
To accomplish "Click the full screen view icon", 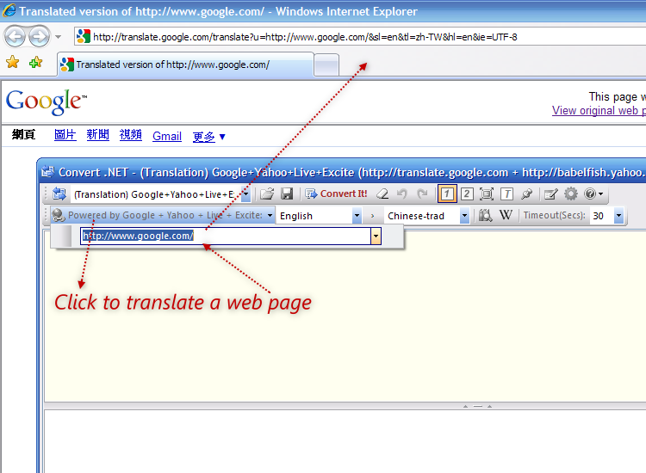I will [487, 193].
